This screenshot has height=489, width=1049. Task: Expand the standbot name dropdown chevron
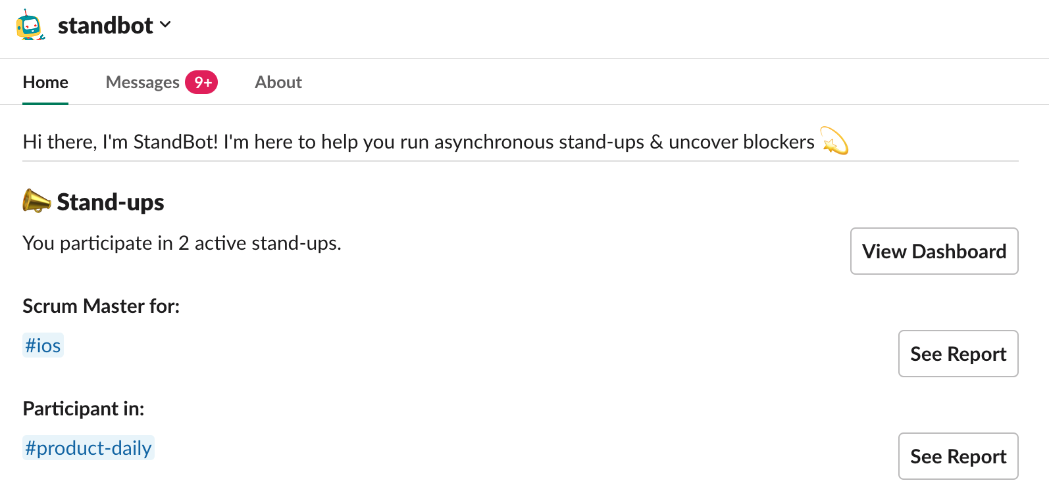click(x=165, y=25)
